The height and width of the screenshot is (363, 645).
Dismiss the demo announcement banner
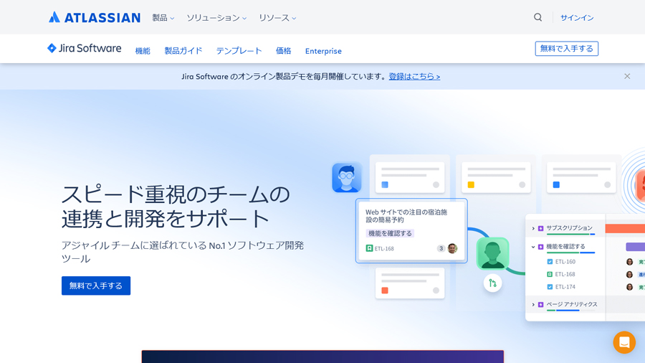point(627,76)
